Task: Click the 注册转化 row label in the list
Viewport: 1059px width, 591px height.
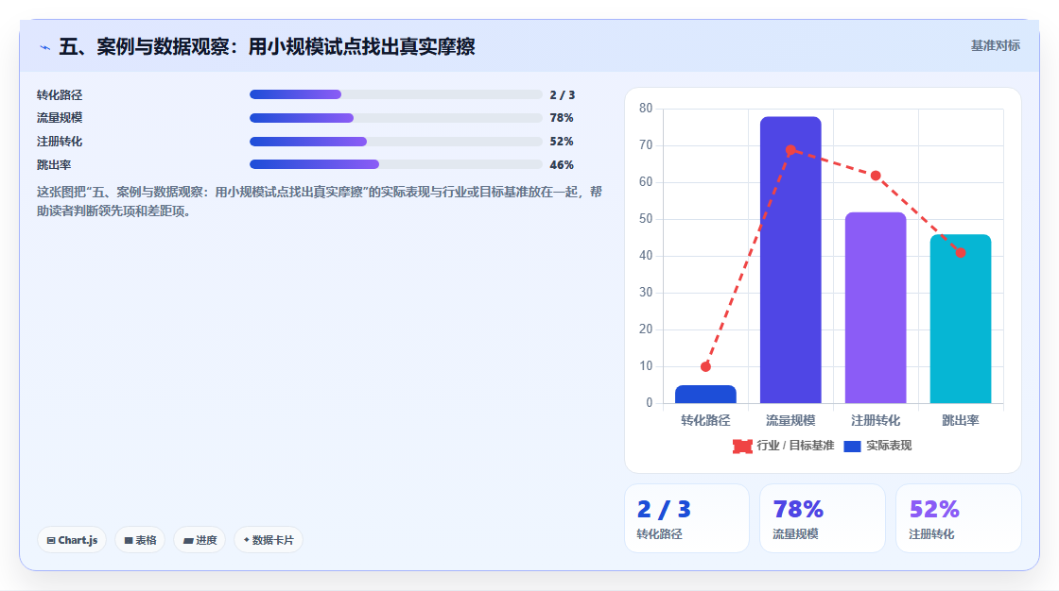Action: point(60,142)
